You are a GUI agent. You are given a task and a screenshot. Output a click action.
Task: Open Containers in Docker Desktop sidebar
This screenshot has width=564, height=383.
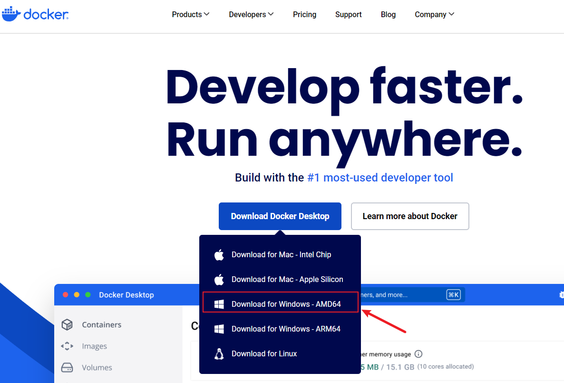click(x=101, y=324)
